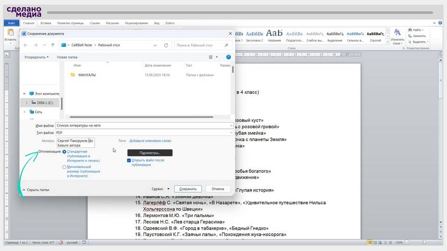The image size is (447, 251).
Task: Click the Изменить стили icon in ribbon
Action: pos(397,32)
